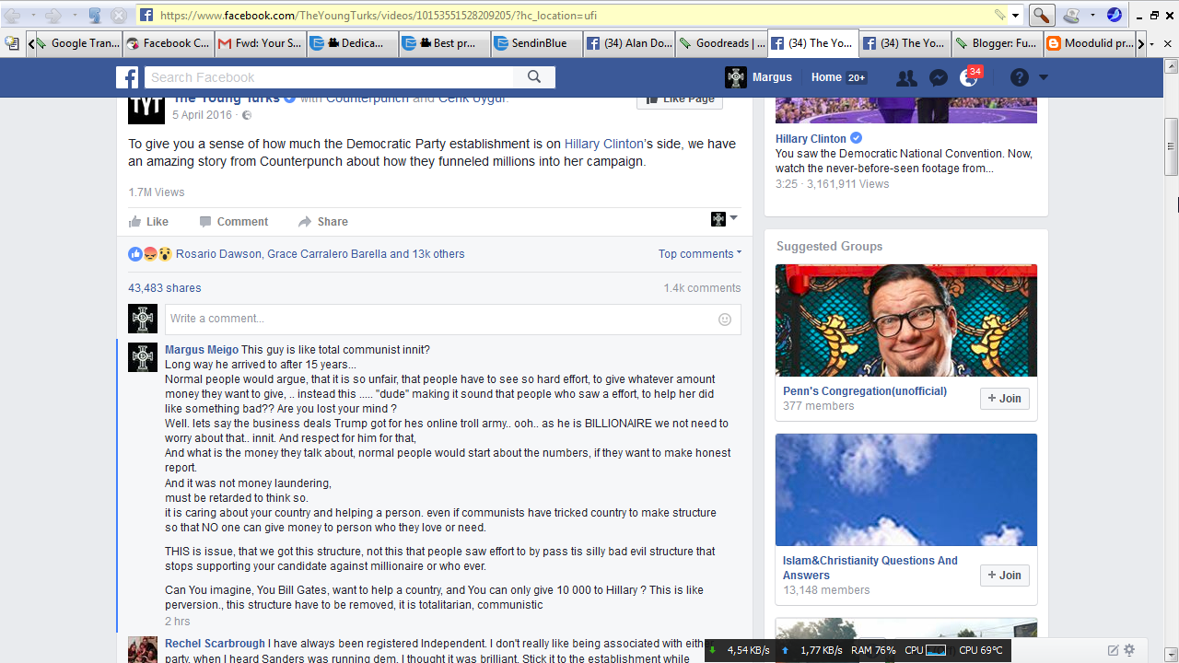Reload the page with the refresh icon
The width and height of the screenshot is (1179, 663).
(x=95, y=16)
